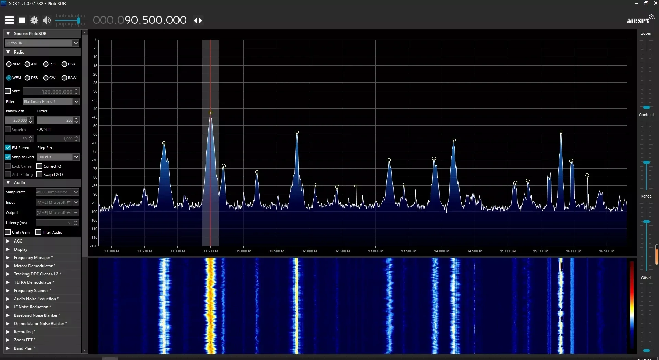Screen dimensions: 659x360
Task: Mute audio using the speaker icon
Action: (x=46, y=20)
